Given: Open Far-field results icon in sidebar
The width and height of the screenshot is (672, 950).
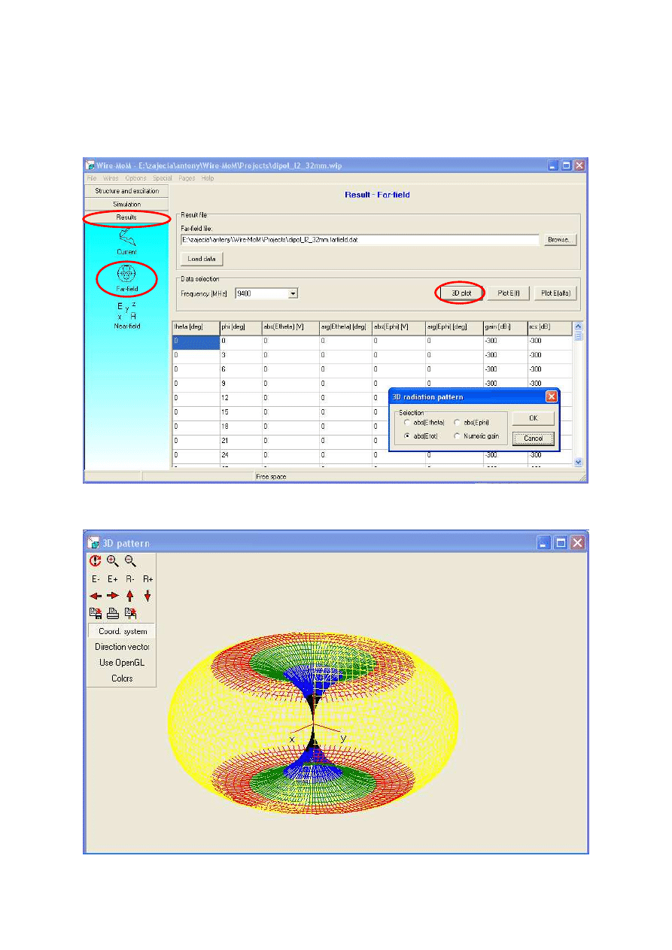Looking at the screenshot, I should coord(126,278).
